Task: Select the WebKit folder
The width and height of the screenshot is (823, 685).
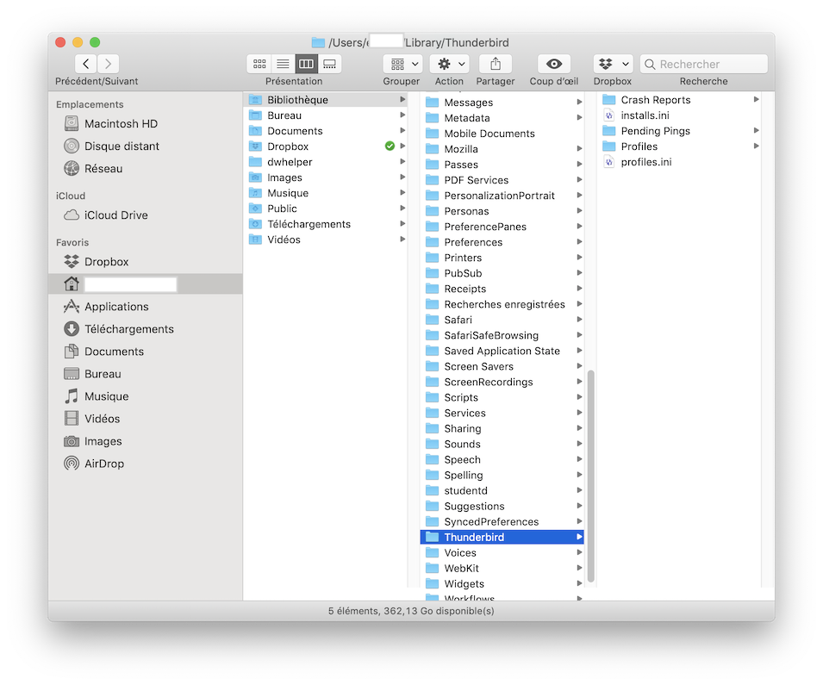Action: [502, 568]
